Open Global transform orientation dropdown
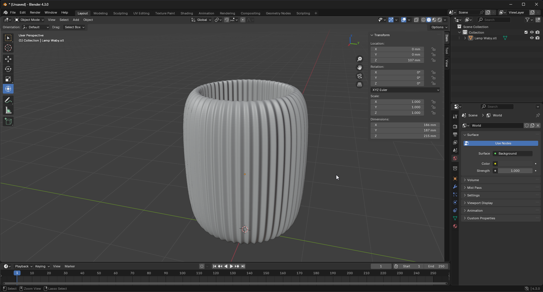Image resolution: width=543 pixels, height=292 pixels. point(201,20)
